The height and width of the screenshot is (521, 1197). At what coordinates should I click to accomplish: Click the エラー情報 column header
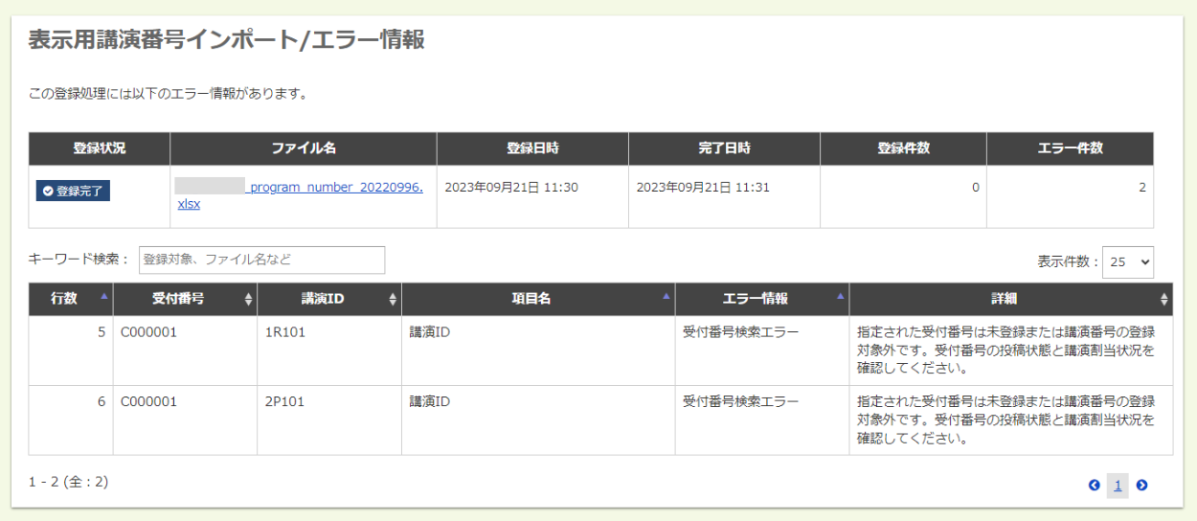[755, 299]
